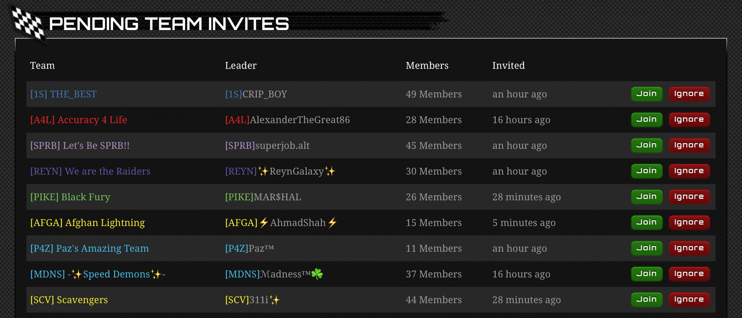Ignore the [AFGA] Afghan Lightning invite

pyautogui.click(x=689, y=222)
